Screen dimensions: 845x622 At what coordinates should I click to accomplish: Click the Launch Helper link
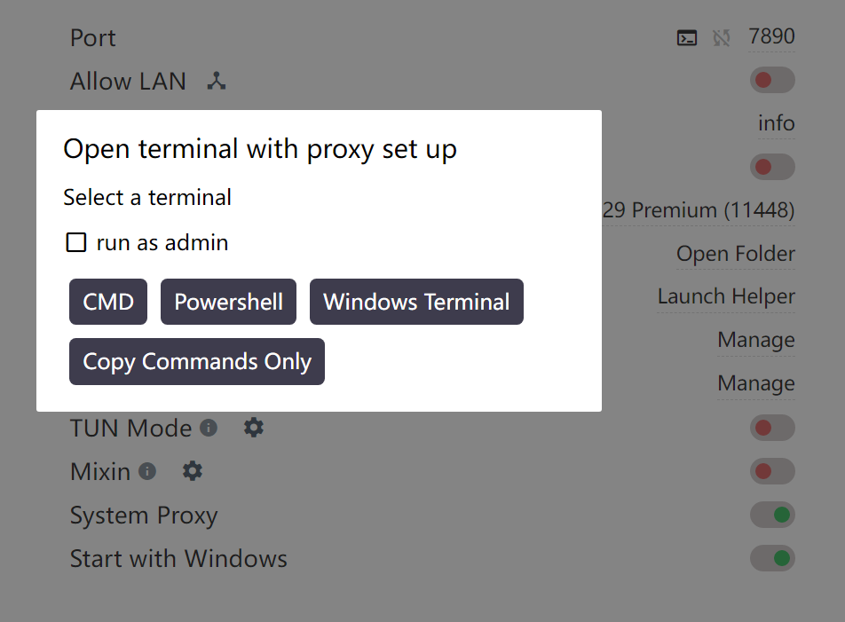click(726, 296)
